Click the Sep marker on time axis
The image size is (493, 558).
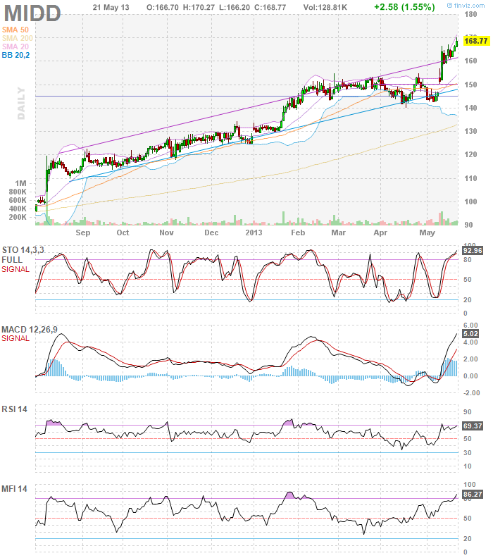(x=82, y=232)
